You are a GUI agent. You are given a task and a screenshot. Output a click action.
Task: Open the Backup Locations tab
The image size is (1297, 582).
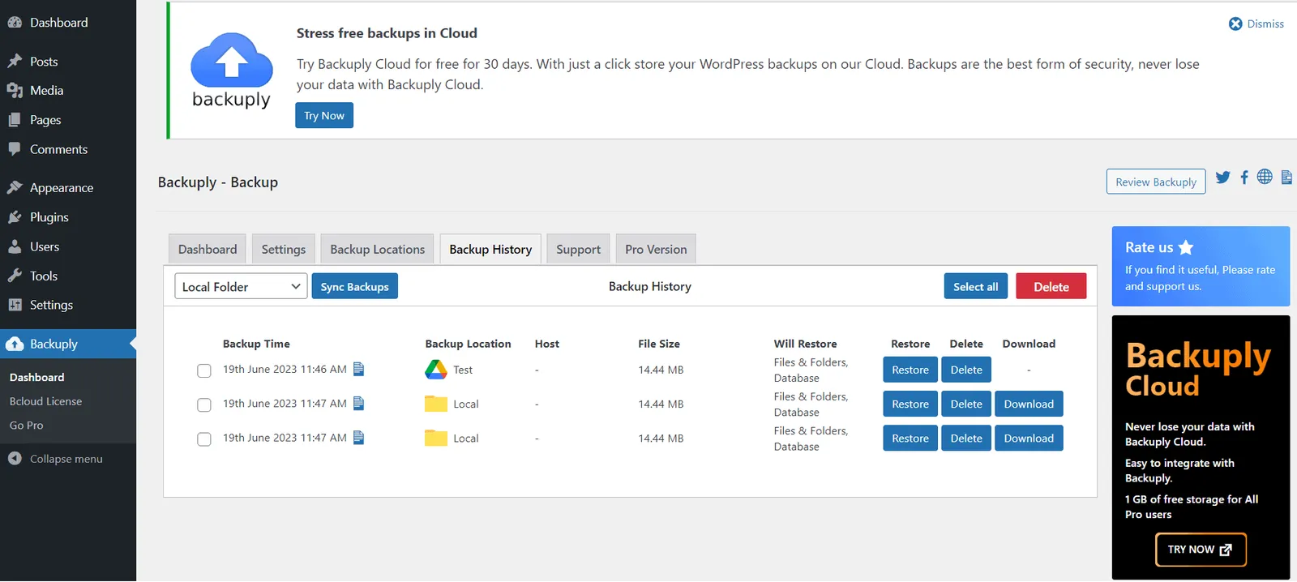point(378,249)
